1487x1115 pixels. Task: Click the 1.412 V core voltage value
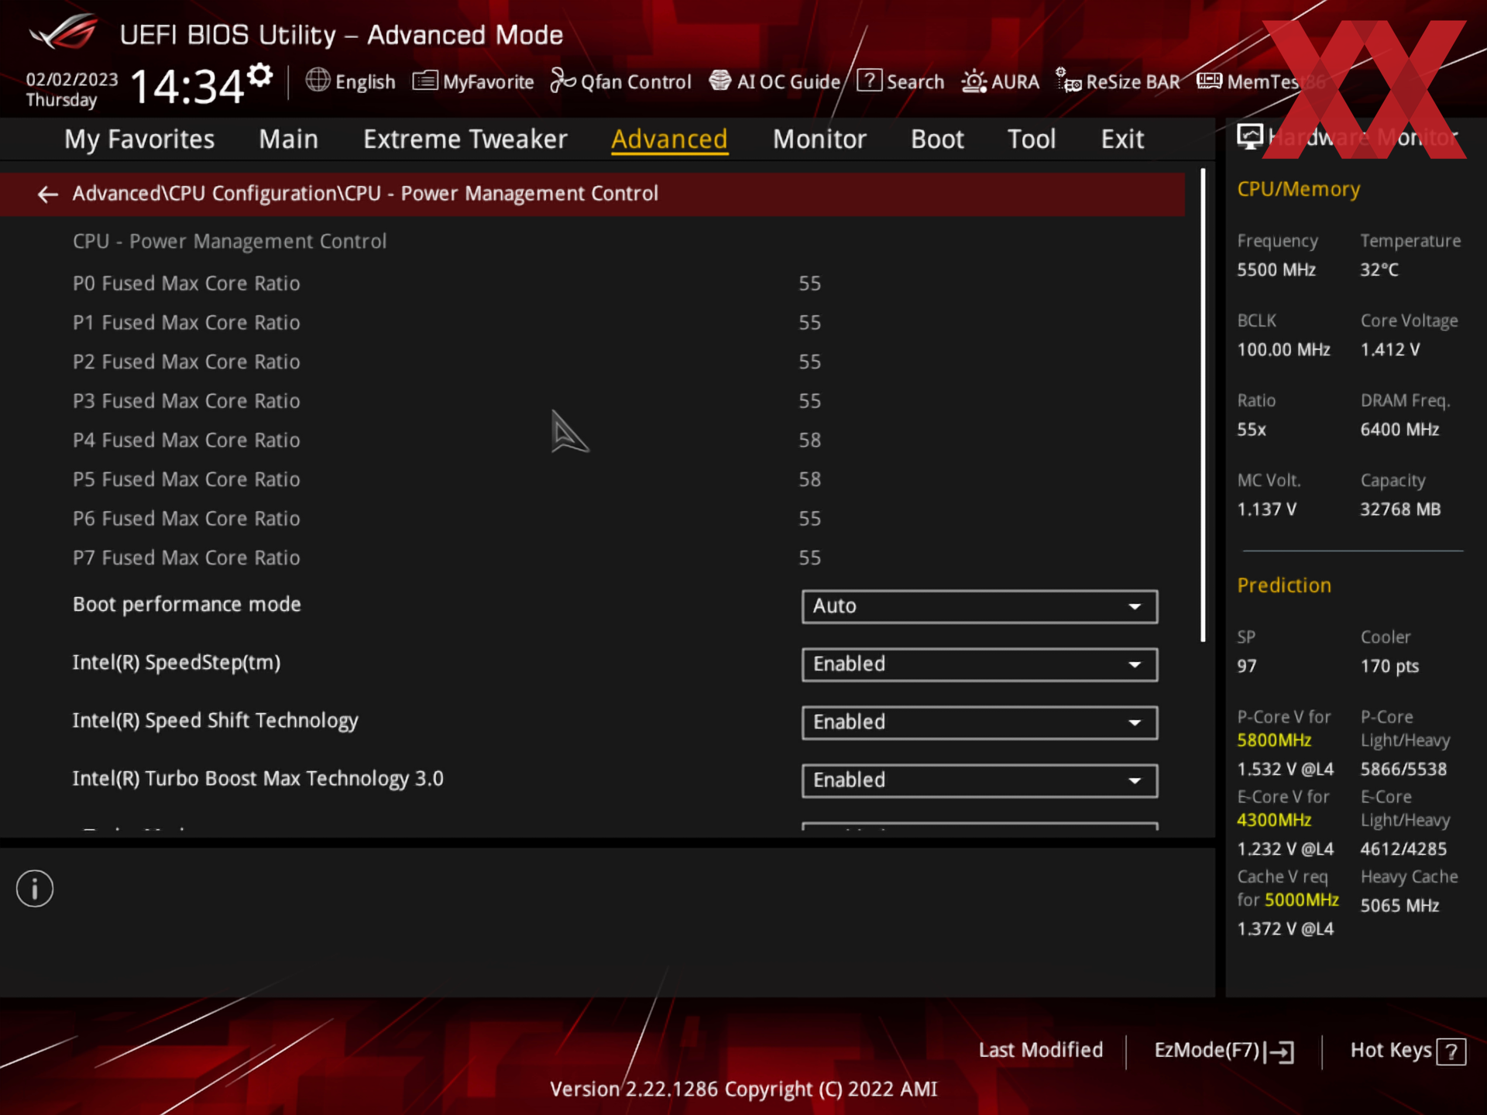(x=1390, y=350)
